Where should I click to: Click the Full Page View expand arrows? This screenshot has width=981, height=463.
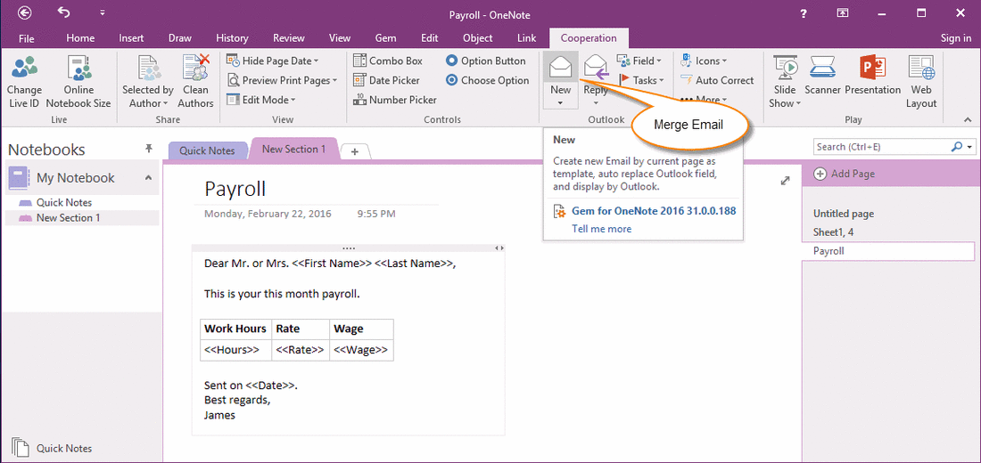pyautogui.click(x=785, y=181)
